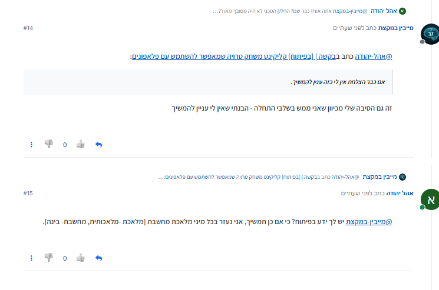
Task: Click timestamp לפני שעתיים on post #15
Action: click(358, 194)
